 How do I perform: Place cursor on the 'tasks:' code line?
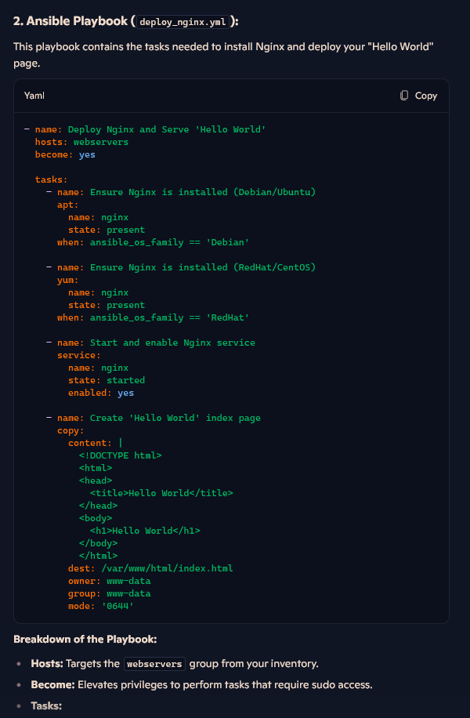click(x=51, y=179)
